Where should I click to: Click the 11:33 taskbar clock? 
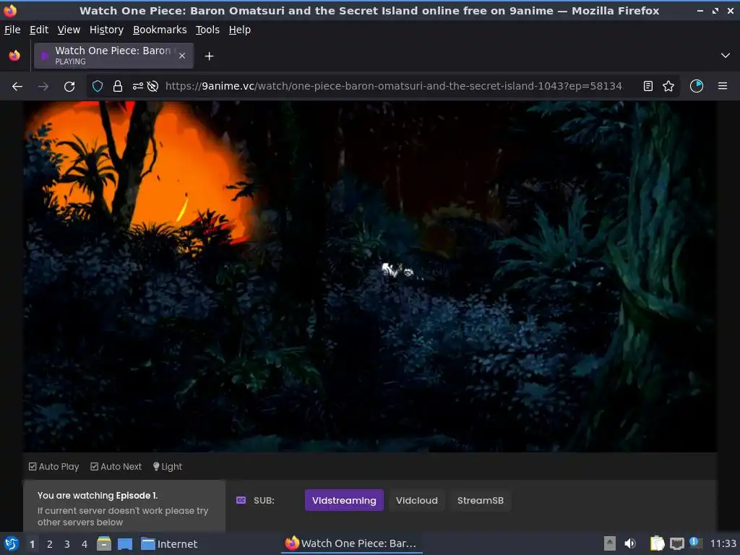(x=723, y=543)
